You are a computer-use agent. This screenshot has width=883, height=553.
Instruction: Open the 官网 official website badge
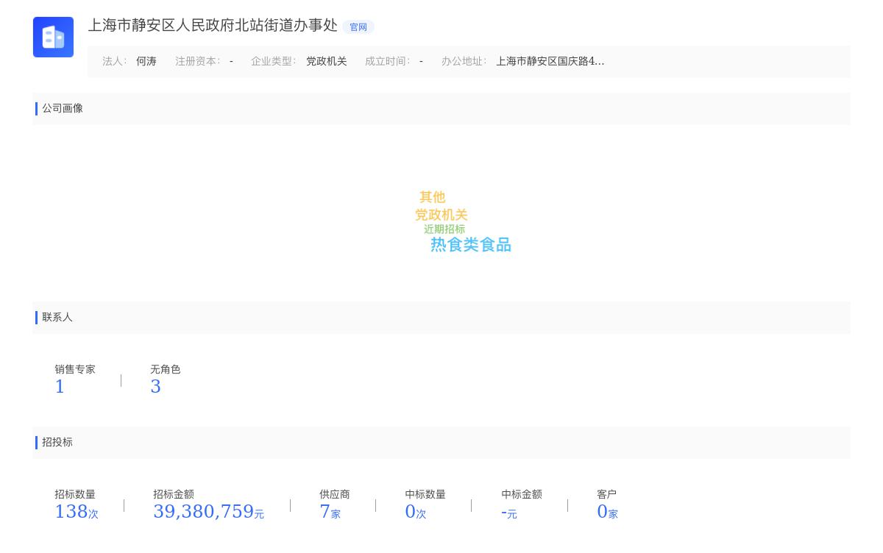click(358, 27)
